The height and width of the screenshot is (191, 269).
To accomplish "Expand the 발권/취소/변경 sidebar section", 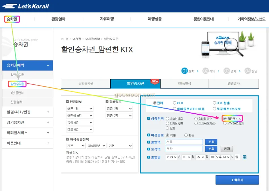I will (48, 112).
